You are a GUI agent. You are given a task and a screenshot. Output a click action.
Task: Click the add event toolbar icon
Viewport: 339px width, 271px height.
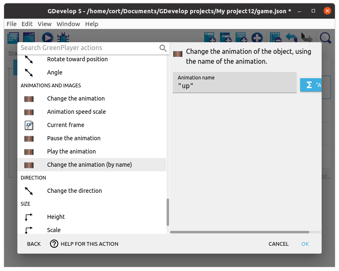(210, 37)
